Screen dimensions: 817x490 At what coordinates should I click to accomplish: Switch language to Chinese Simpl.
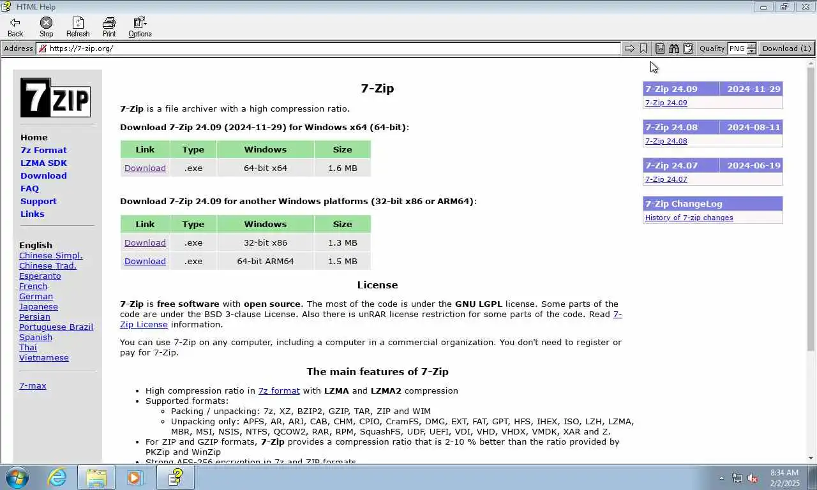[50, 255]
